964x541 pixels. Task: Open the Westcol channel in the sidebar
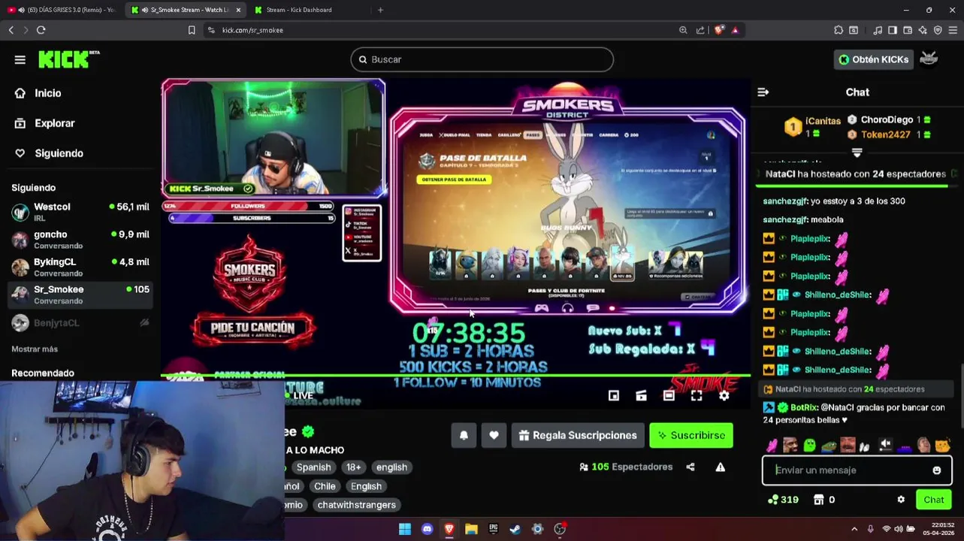pyautogui.click(x=80, y=212)
